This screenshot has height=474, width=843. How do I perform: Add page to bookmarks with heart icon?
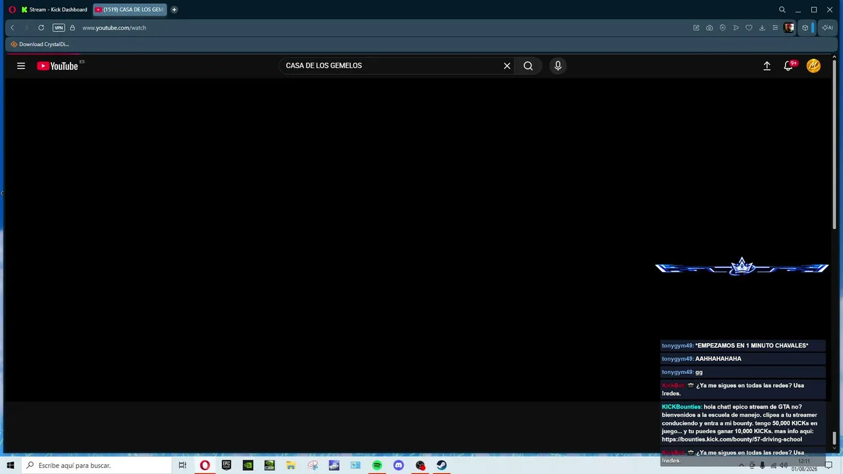coord(749,28)
